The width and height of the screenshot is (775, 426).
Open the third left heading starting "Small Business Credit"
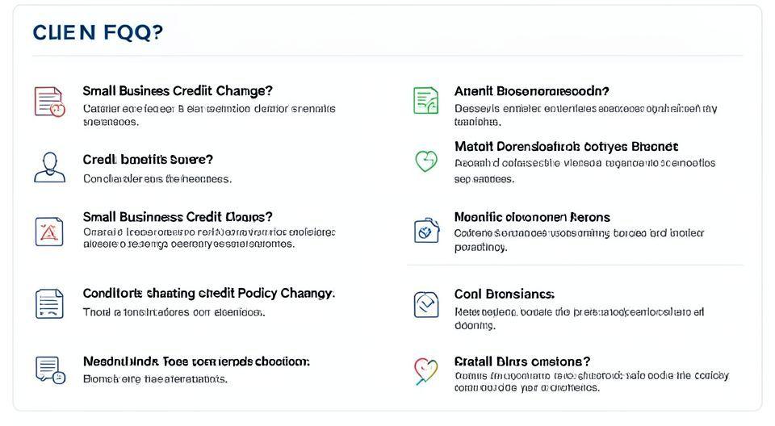[177, 217]
